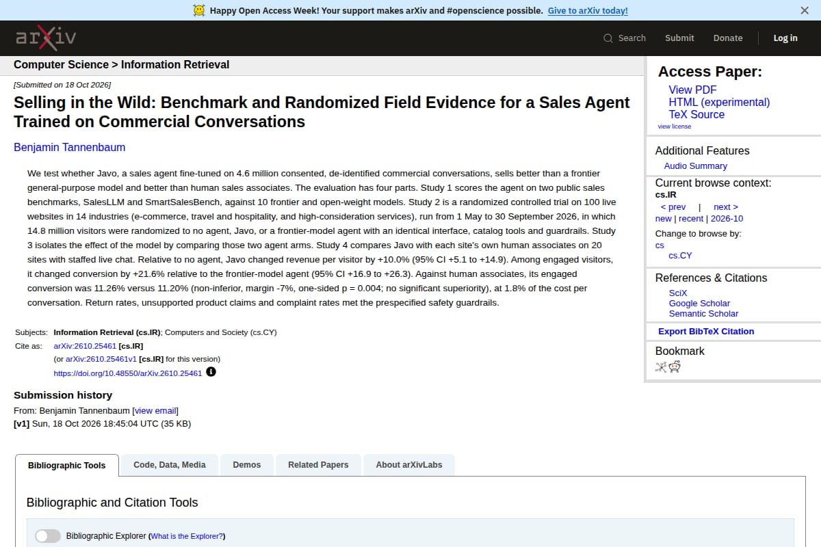
Task: Click the smiley icon in the banner
Action: coord(199,10)
